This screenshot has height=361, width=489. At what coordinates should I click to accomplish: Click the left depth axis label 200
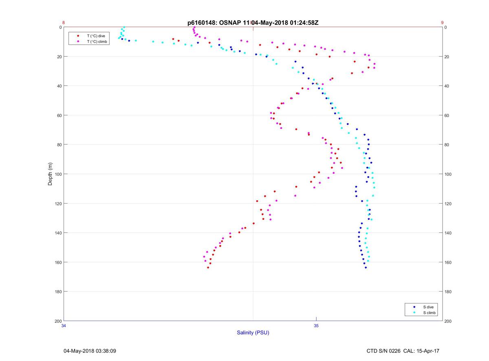click(x=58, y=321)
